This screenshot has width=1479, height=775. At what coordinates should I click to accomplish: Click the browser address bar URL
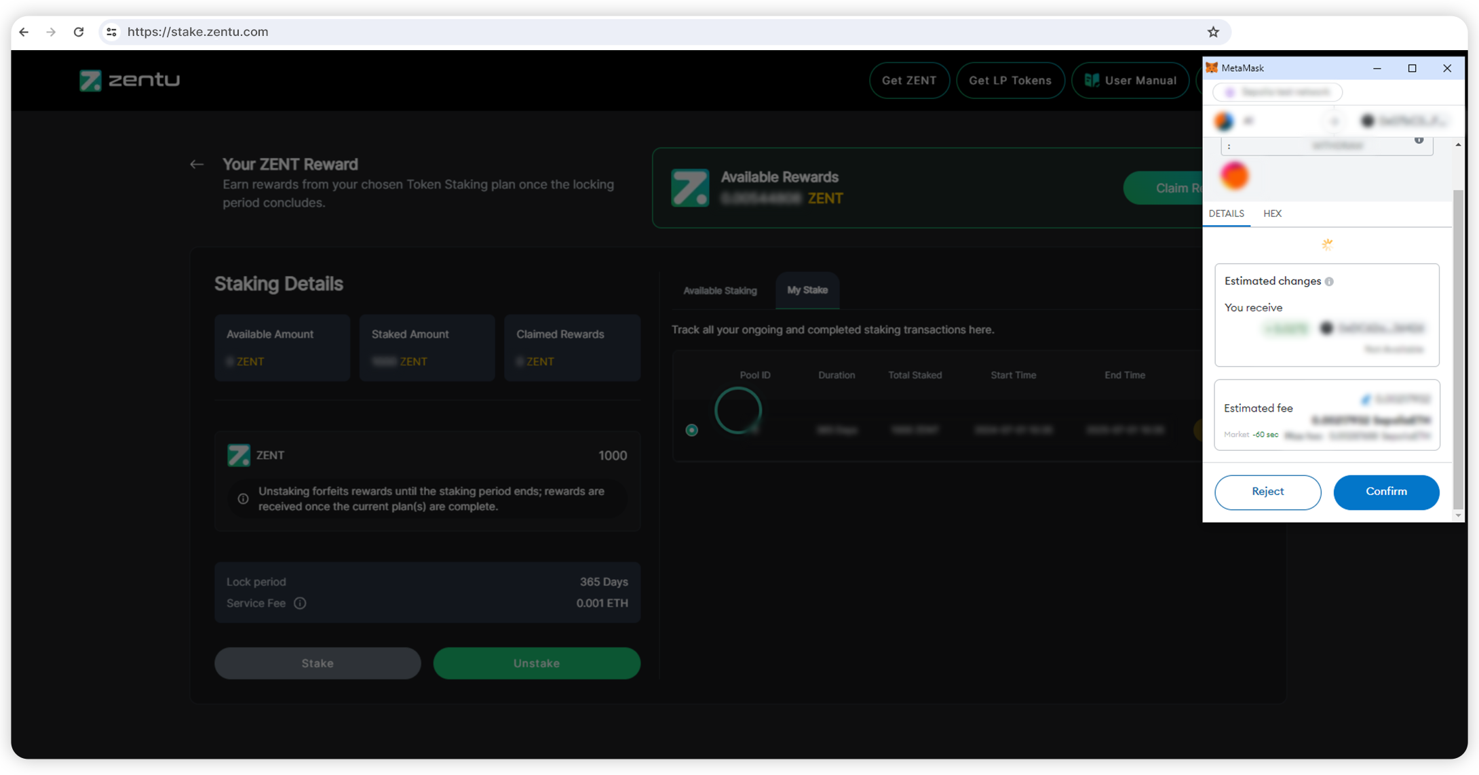coord(198,32)
